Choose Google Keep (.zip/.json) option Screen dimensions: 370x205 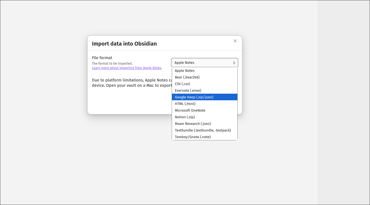(205, 97)
